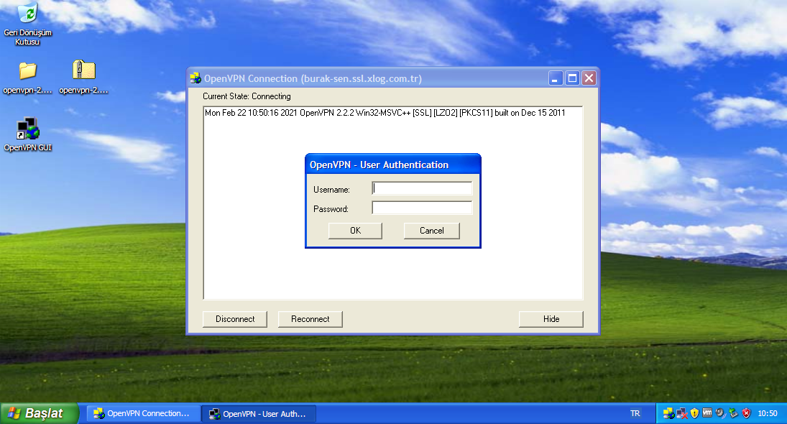Click the Safely Remove Hardware tray icon
Viewport: 787px width, 424px height.
point(733,413)
